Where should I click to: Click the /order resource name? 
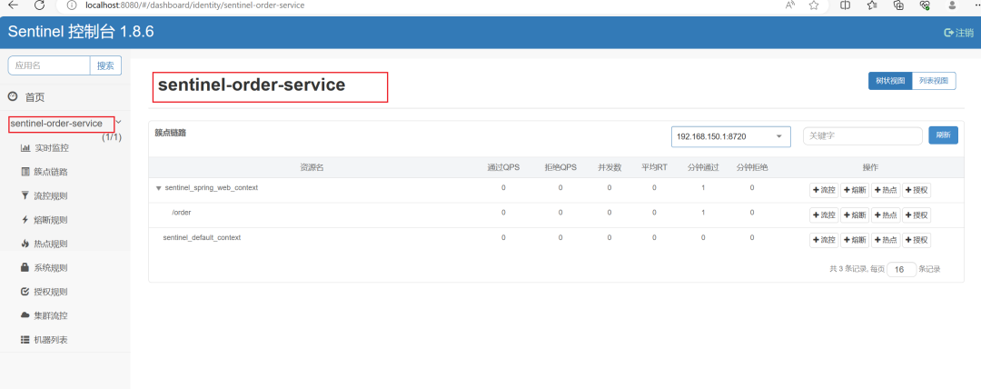click(x=182, y=213)
